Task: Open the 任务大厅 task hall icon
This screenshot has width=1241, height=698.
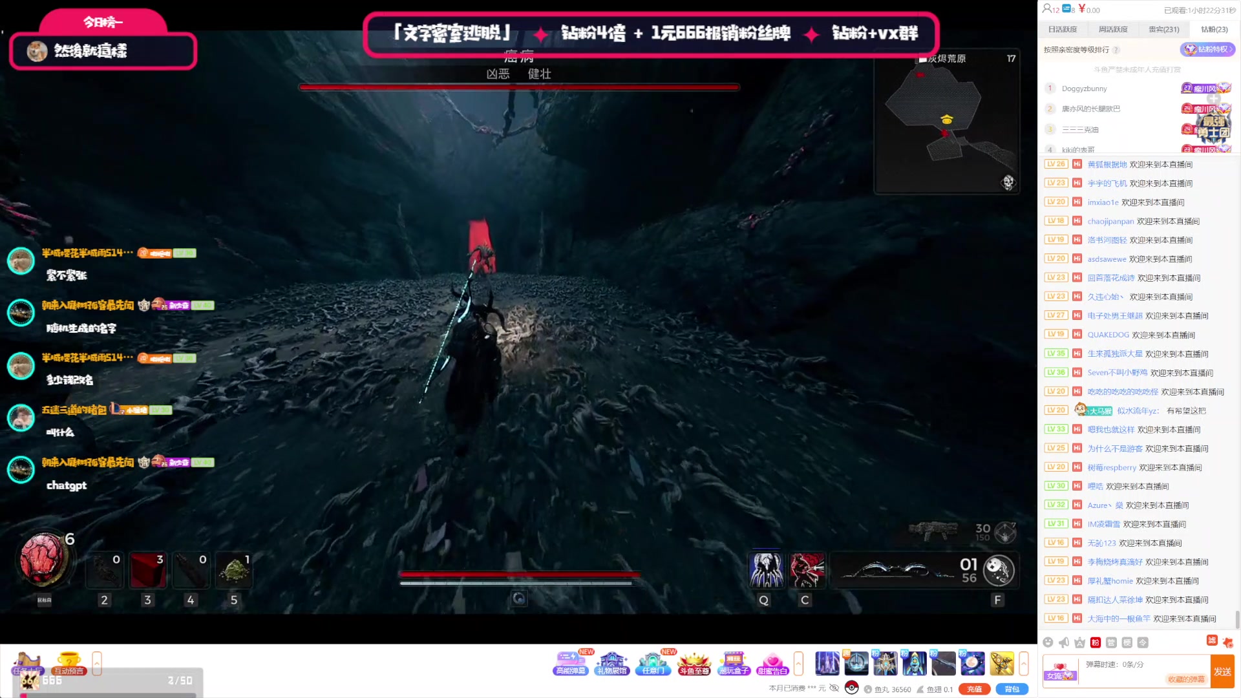Action: click(x=27, y=663)
